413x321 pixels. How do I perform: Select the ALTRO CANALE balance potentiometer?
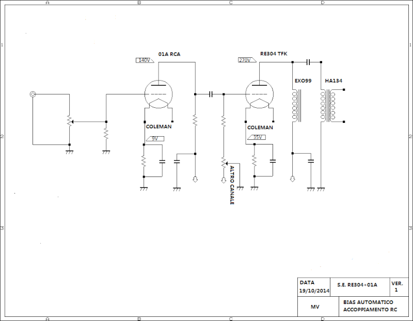224,163
